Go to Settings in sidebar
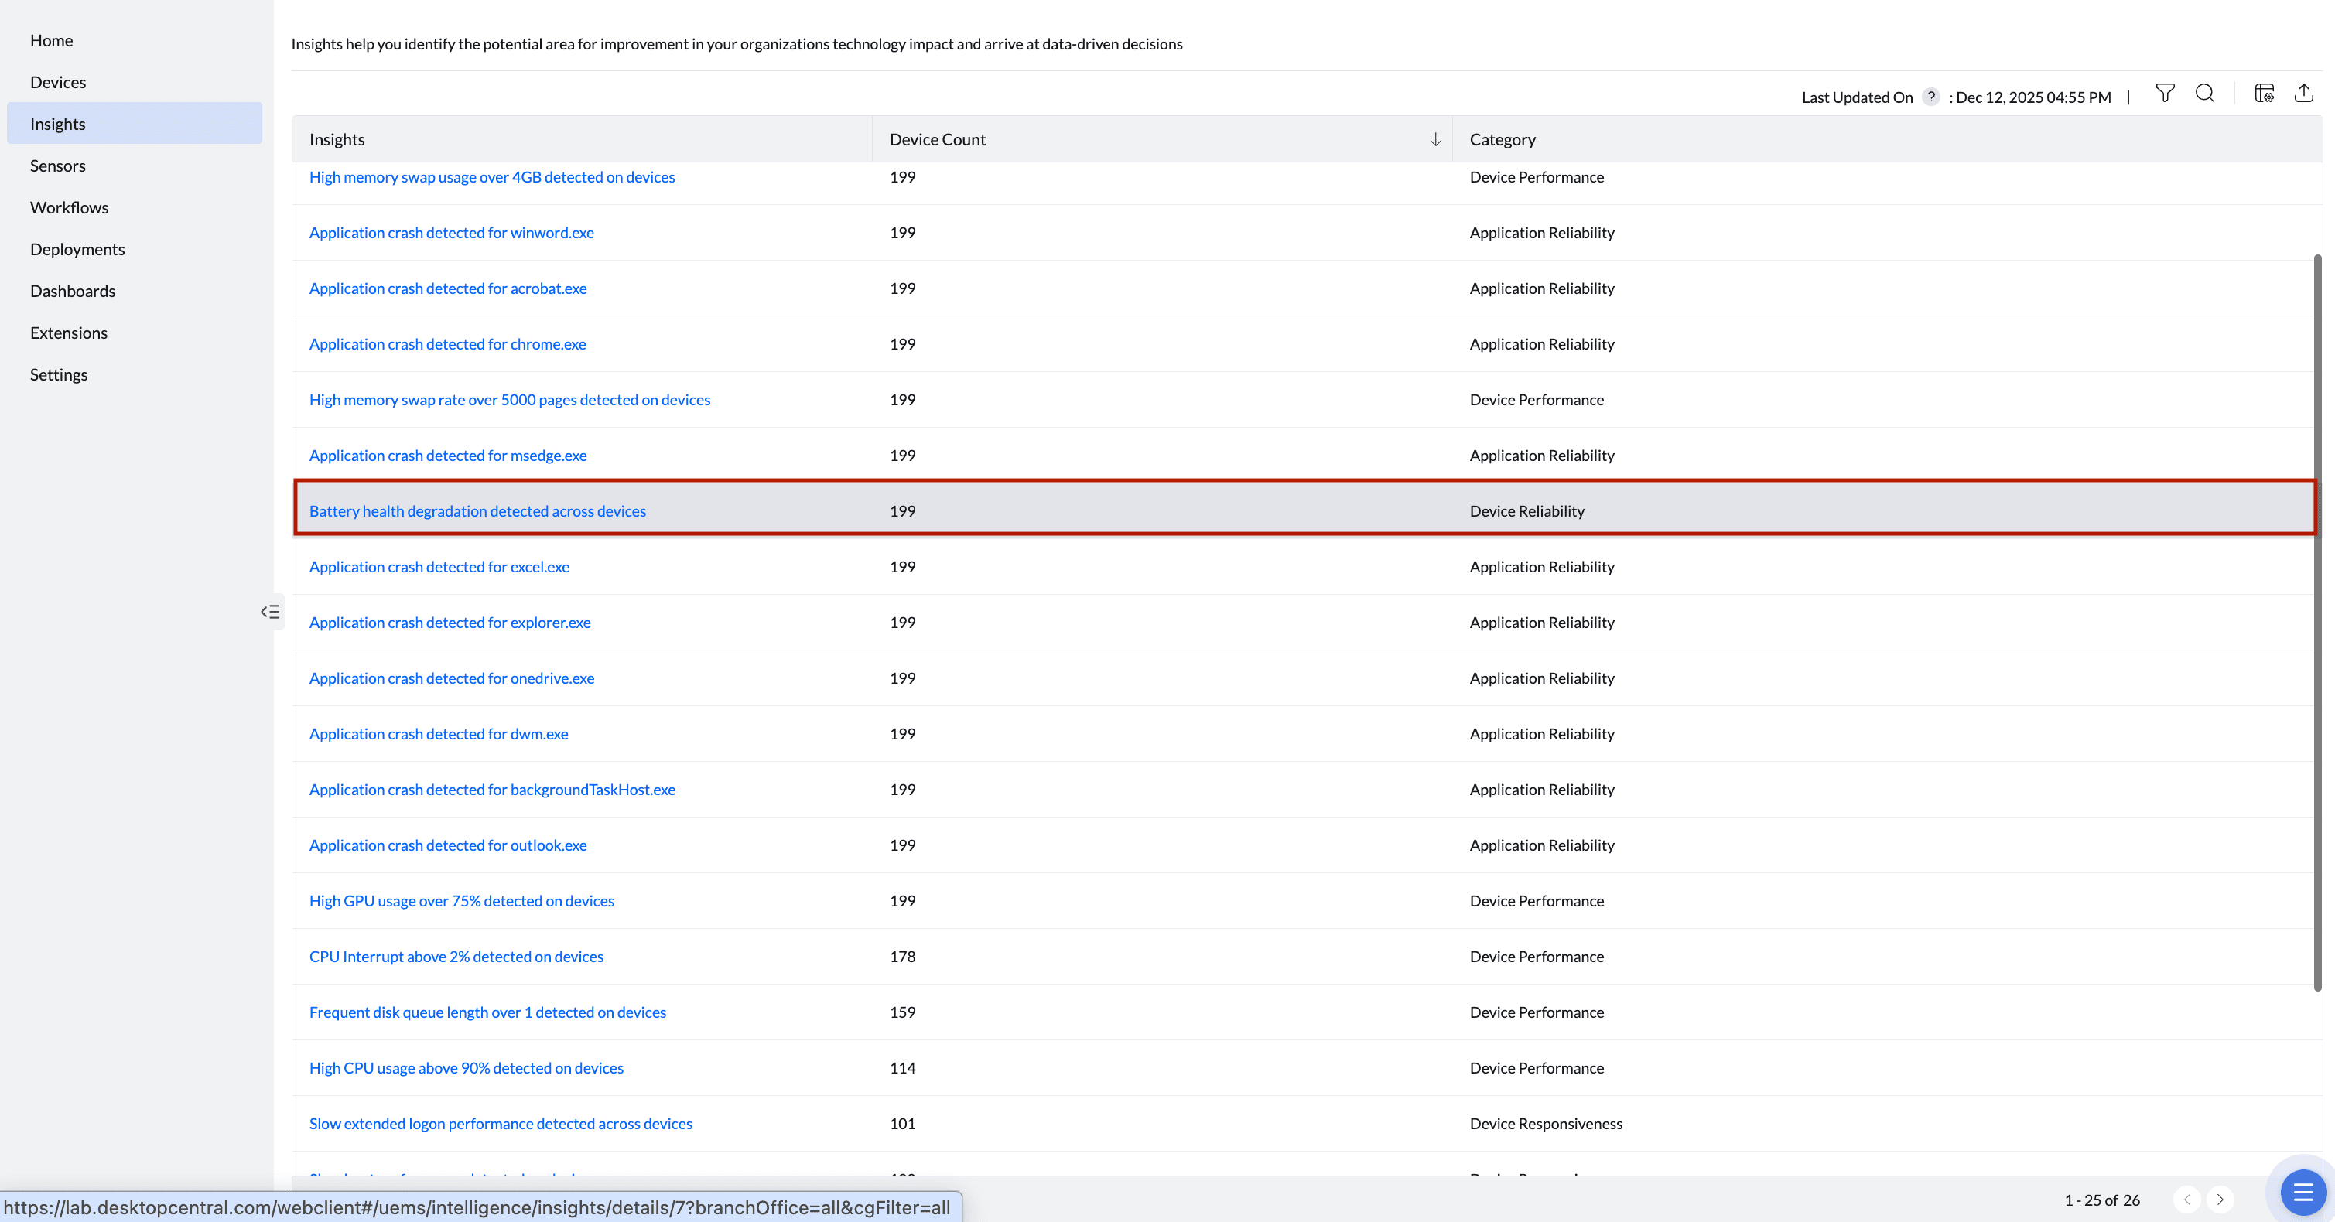 59,374
